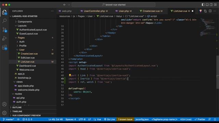Click jsconfig.json in status bar
This screenshot has height=123, width=219.
[142, 119]
